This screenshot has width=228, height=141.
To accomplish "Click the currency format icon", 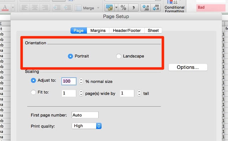I will 109,7.
